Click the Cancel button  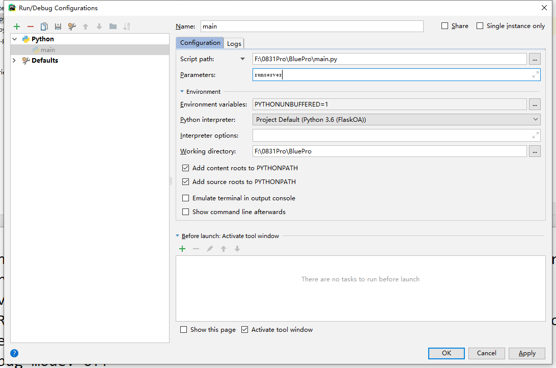click(x=487, y=353)
